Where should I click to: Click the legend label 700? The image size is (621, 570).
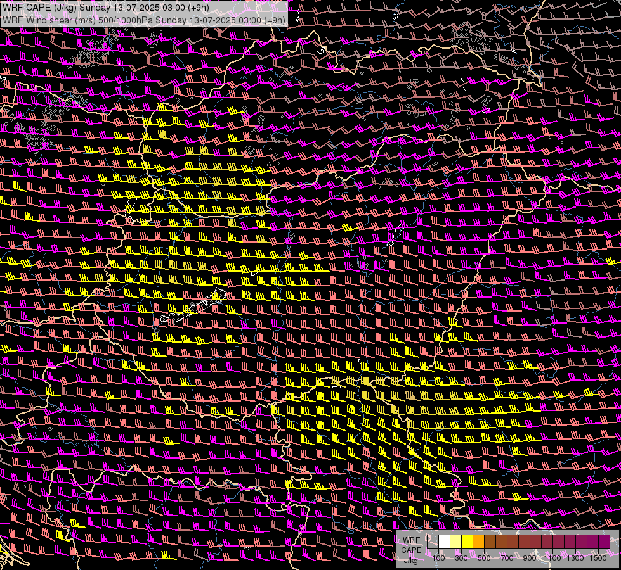(x=507, y=558)
